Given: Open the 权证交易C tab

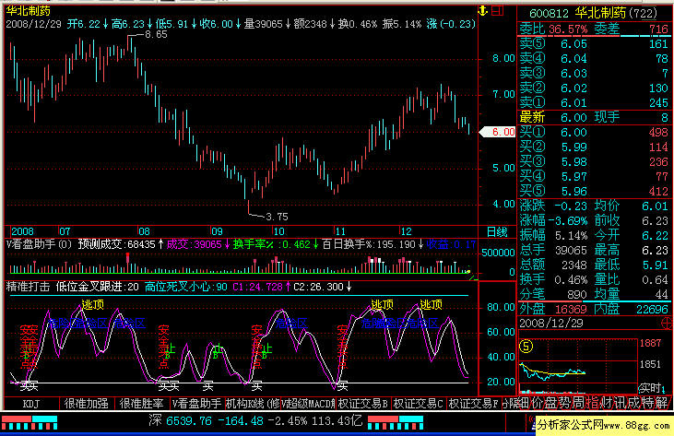Looking at the screenshot, I should coord(418,404).
